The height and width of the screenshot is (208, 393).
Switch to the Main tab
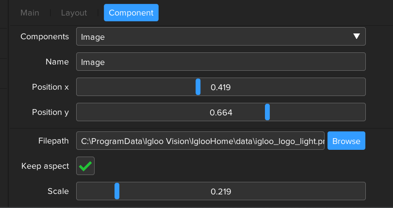click(x=30, y=13)
